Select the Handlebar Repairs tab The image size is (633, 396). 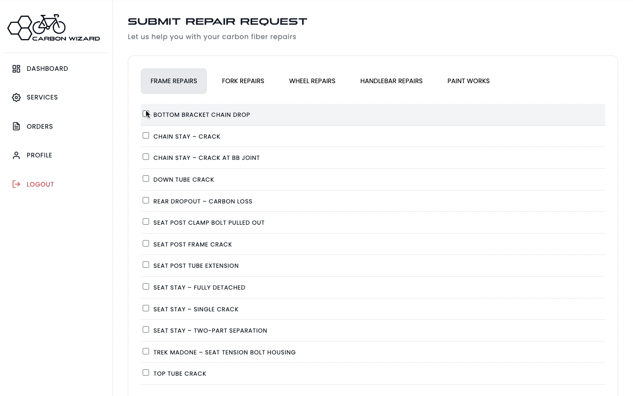pyautogui.click(x=391, y=81)
